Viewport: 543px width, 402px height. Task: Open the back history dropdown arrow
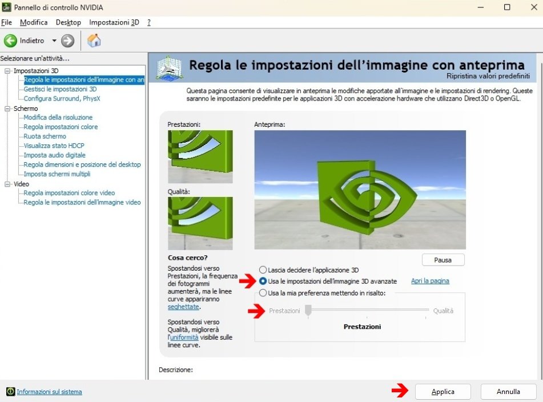click(54, 41)
